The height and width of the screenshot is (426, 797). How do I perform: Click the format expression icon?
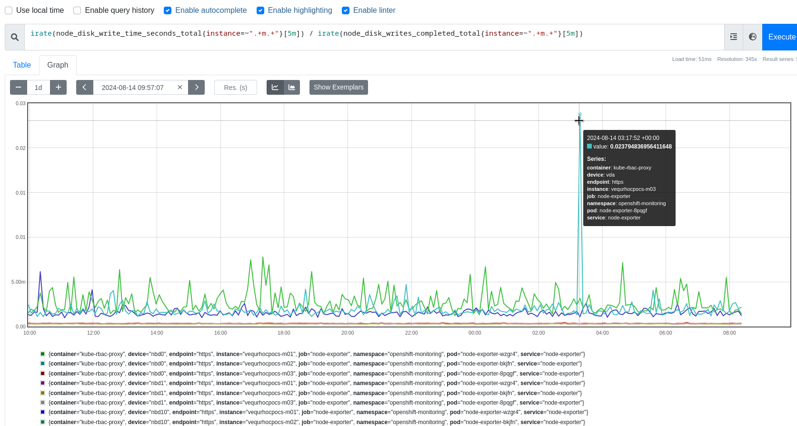pos(734,37)
